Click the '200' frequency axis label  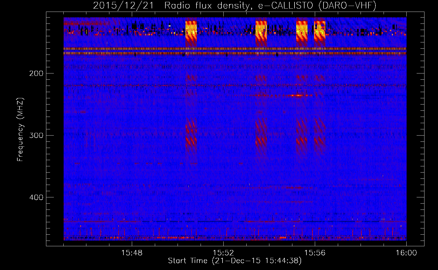coord(36,73)
